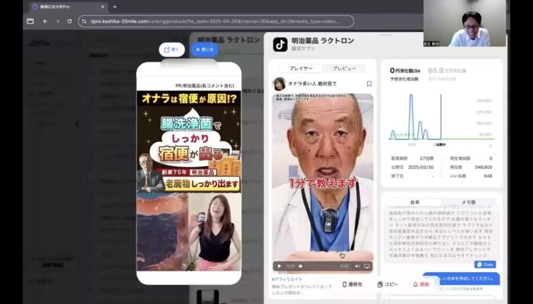This screenshot has height=304, width=533.
Task: Click the 548,800 play count value
Action: [x=483, y=167]
